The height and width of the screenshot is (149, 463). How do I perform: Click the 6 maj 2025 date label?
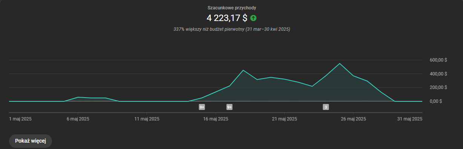click(x=78, y=119)
